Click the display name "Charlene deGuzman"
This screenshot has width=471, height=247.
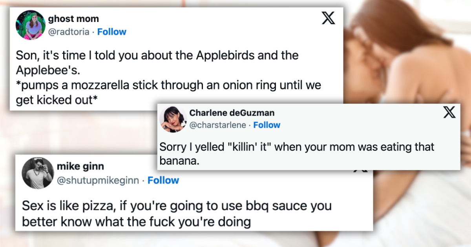click(x=232, y=113)
